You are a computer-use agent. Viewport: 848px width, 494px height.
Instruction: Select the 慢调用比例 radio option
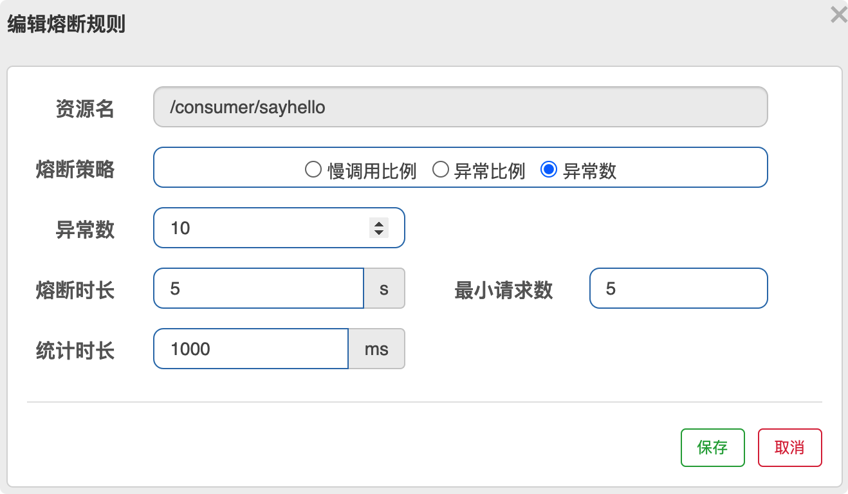pyautogui.click(x=313, y=170)
